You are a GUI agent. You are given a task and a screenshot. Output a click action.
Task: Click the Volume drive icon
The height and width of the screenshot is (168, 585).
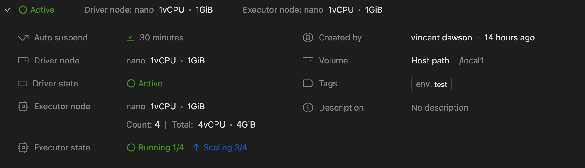pos(308,61)
